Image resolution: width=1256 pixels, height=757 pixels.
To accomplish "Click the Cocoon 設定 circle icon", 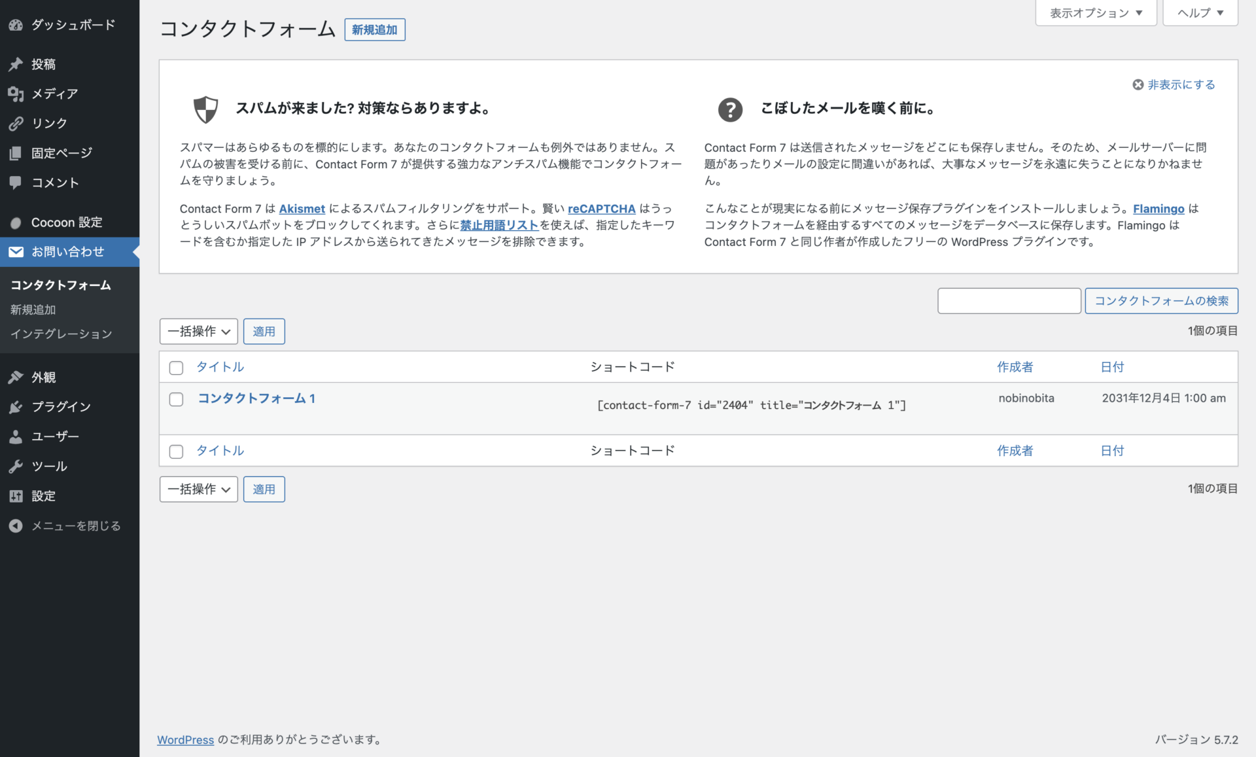I will tap(16, 222).
